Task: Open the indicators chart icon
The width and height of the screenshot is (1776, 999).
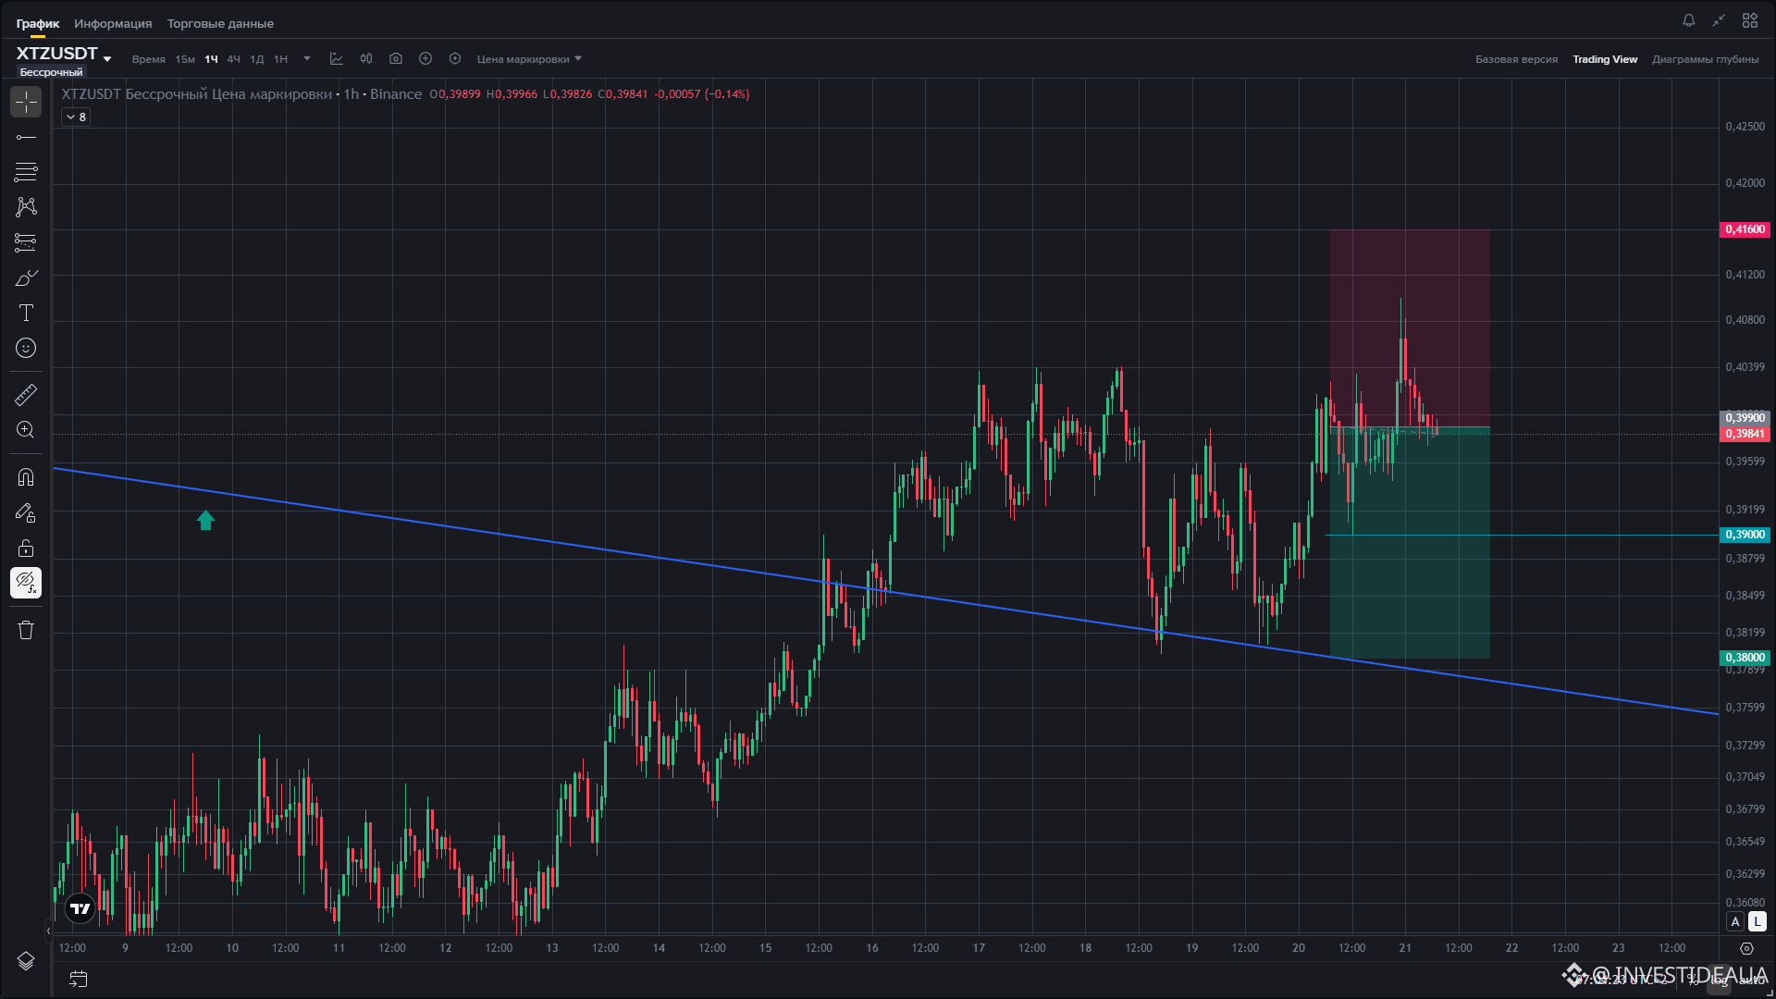Action: pos(337,58)
